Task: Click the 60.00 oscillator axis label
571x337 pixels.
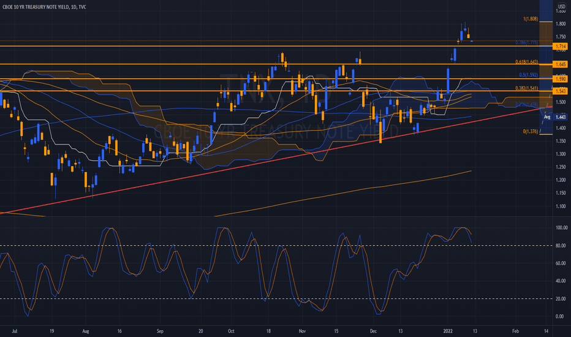Action: coord(562,263)
